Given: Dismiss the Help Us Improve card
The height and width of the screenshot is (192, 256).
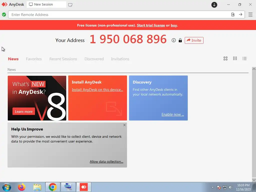Looking at the screenshot, I should [x=124, y=125].
